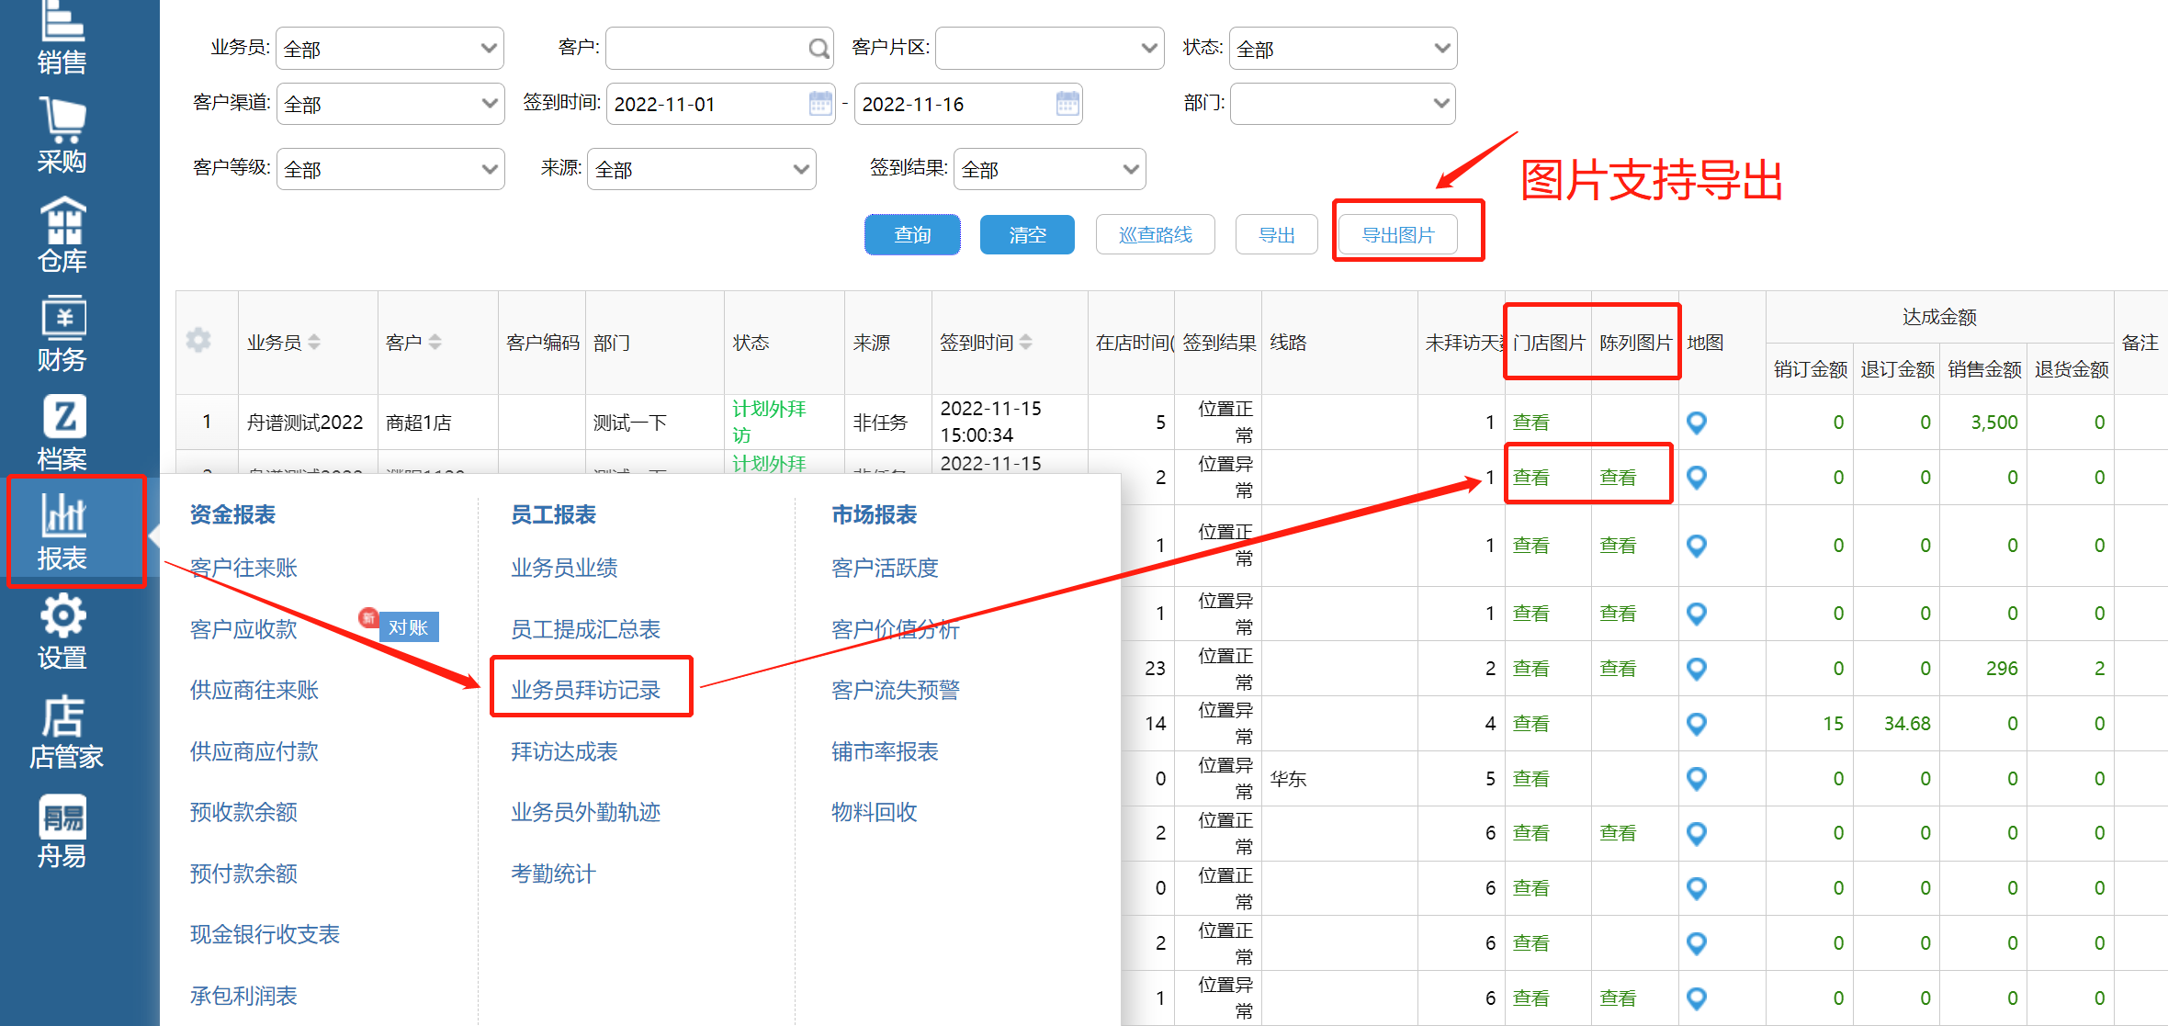Open the 舟易 sidebar module

62,831
